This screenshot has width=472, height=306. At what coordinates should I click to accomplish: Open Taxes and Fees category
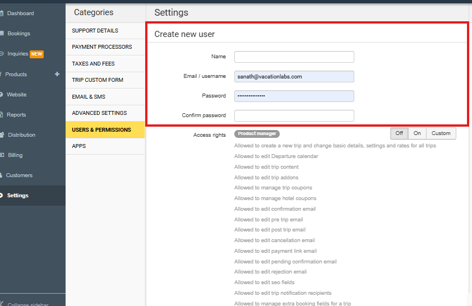(x=93, y=64)
